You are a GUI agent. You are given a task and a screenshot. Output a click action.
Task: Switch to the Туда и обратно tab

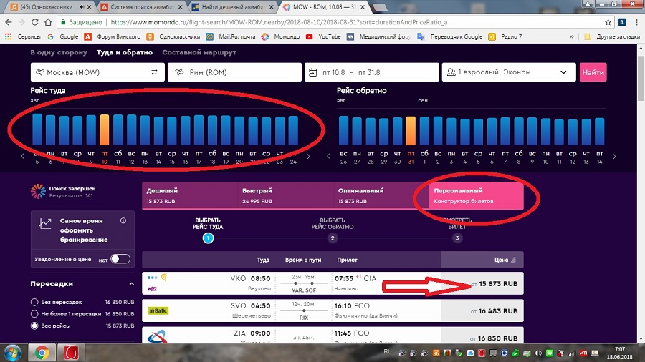coord(125,52)
